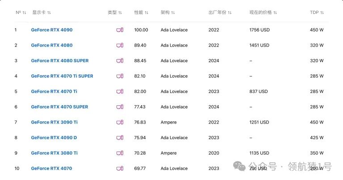Follow the GeForce RTX 3090 Ti link
The image size is (343, 180).
[54, 122]
